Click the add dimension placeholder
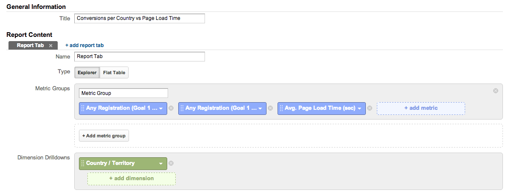This screenshot has width=508, height=195. coord(131,178)
